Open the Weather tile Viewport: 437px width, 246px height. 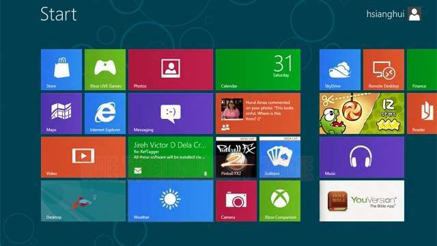point(171,201)
